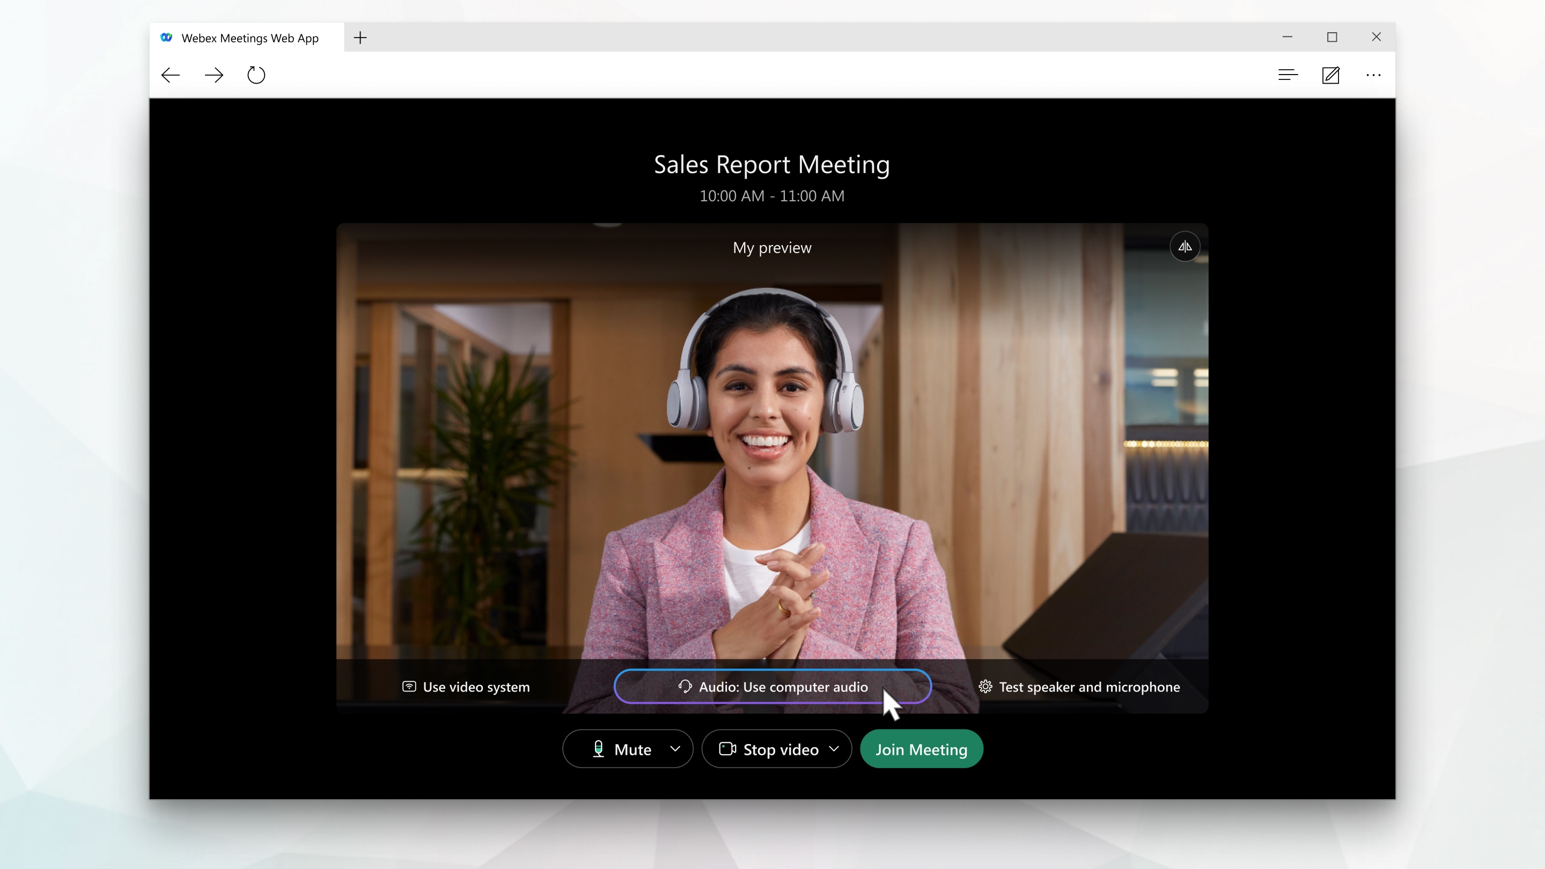
Task: Click the Test speaker and microphone gear icon
Action: click(985, 687)
